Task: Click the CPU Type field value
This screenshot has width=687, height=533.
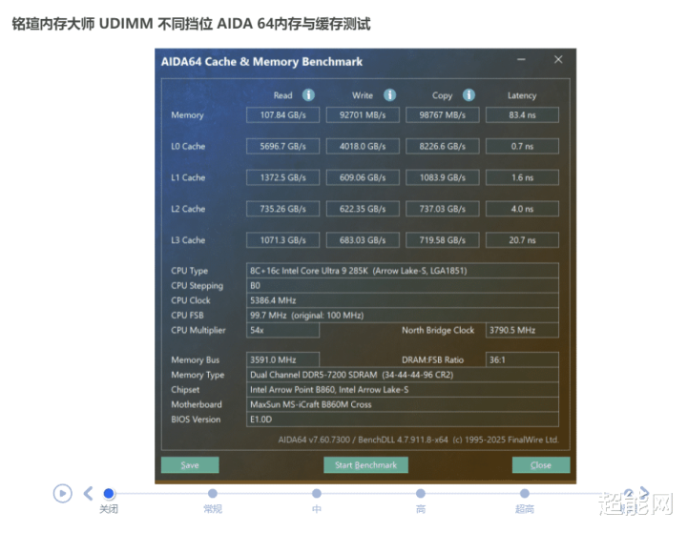Action: (x=403, y=271)
